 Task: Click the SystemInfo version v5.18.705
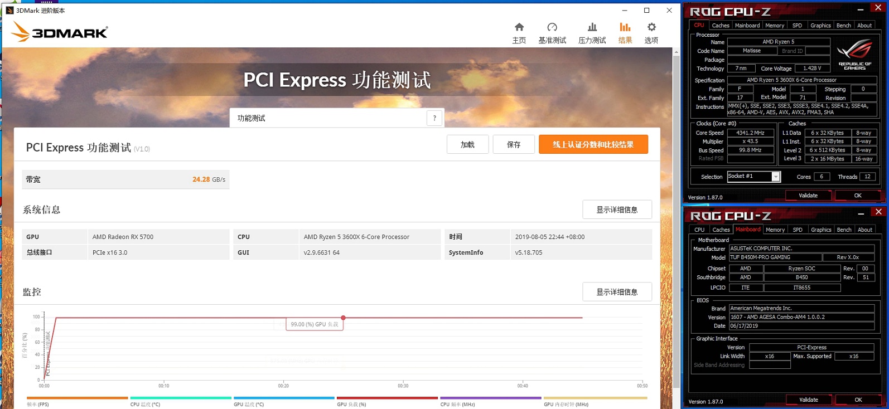[x=529, y=252]
